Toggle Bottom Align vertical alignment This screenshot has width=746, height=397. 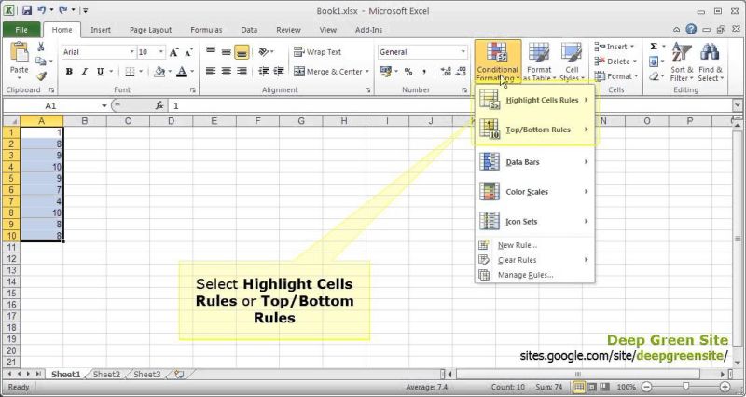(242, 52)
